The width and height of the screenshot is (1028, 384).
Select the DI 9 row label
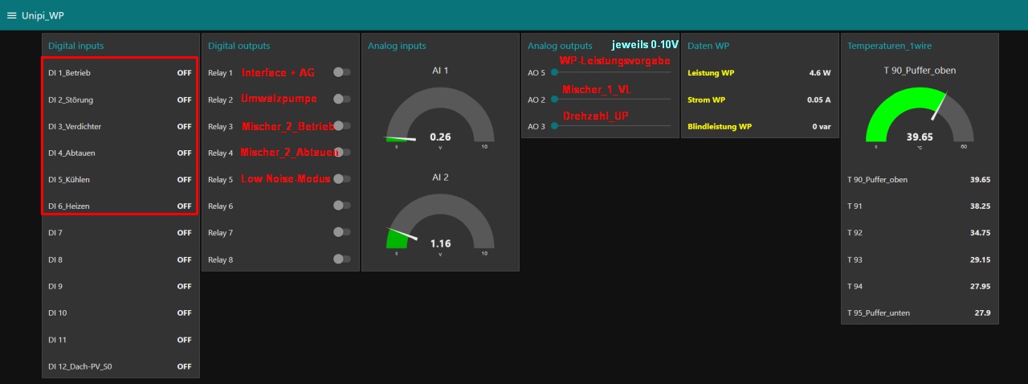tap(55, 286)
